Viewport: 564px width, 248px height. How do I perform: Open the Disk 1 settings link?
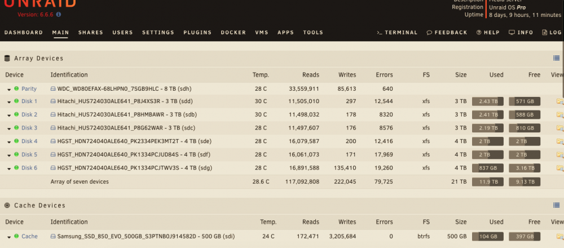(29, 101)
